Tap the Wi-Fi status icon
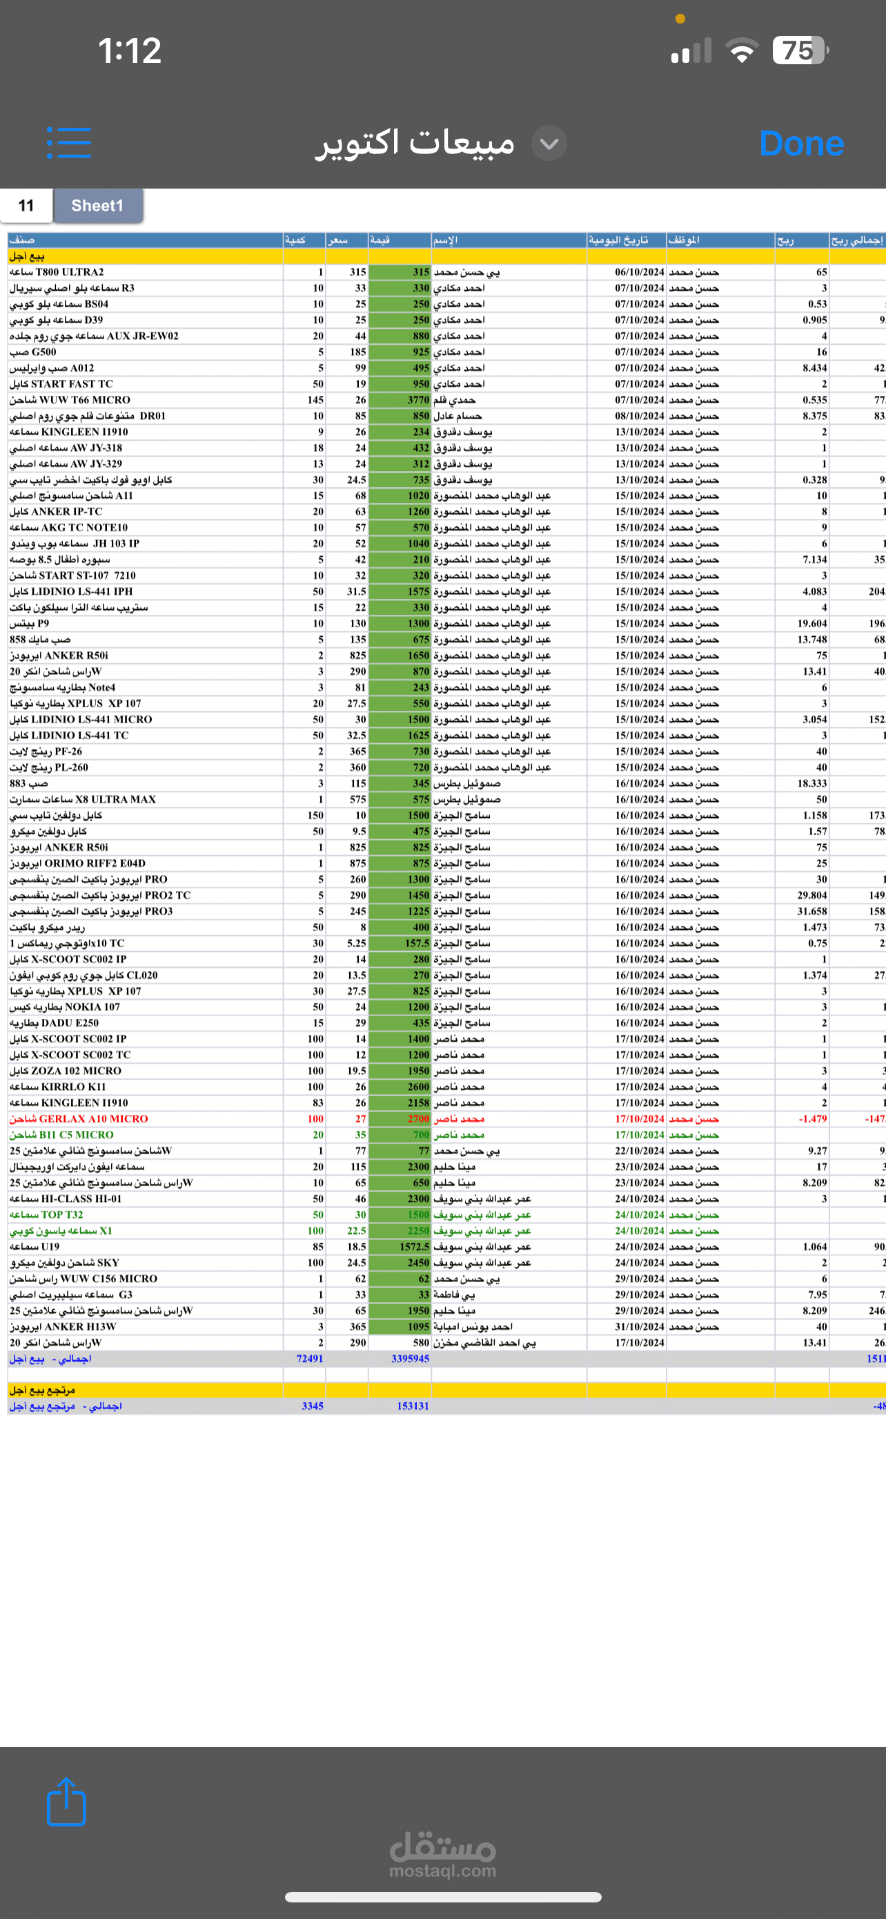Image resolution: width=886 pixels, height=1919 pixels. click(741, 50)
